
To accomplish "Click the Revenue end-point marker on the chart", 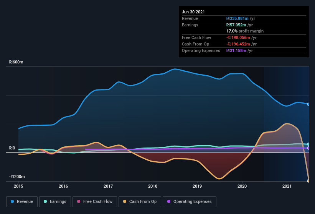I will click(x=308, y=104).
